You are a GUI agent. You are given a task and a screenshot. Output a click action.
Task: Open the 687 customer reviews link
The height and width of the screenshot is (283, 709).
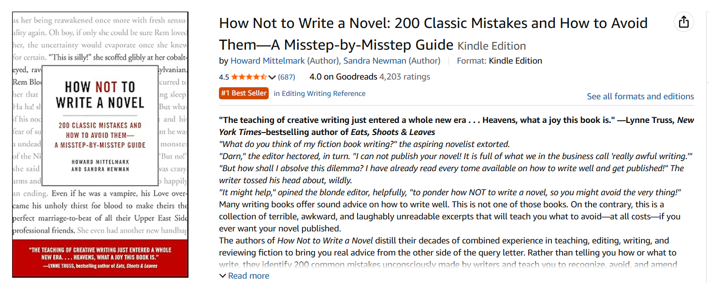tap(287, 77)
